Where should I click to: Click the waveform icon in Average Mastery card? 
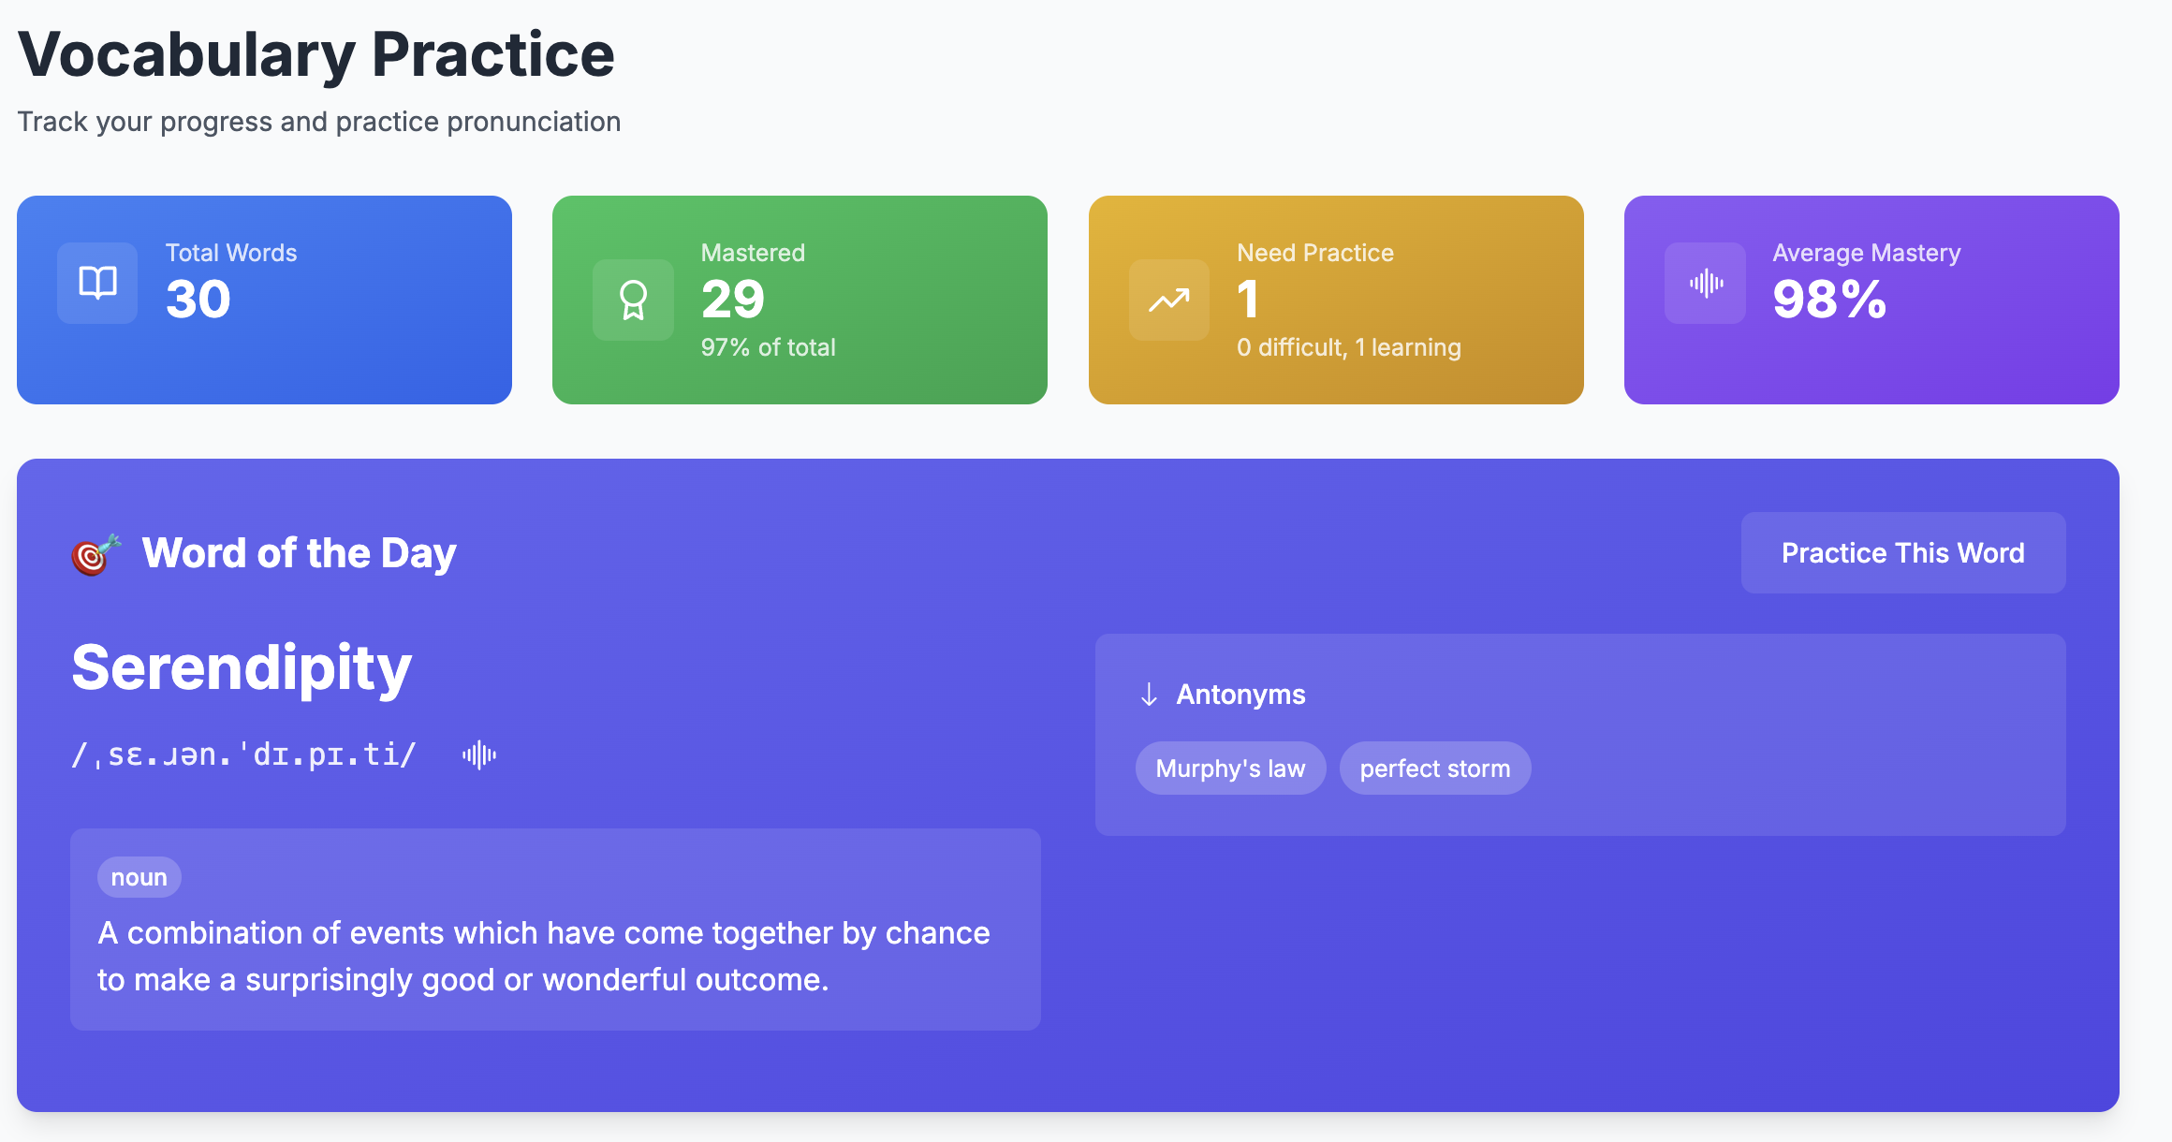1705,283
